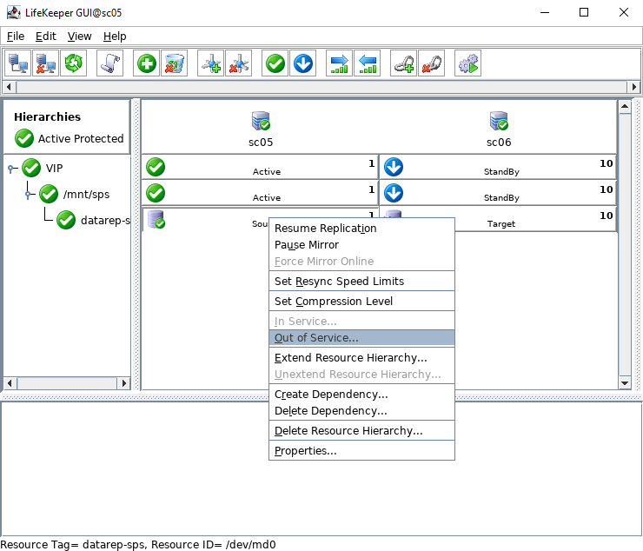This screenshot has height=551, width=643.
Task: Click the green plus Create Resource Hierarchy icon
Action: point(146,63)
